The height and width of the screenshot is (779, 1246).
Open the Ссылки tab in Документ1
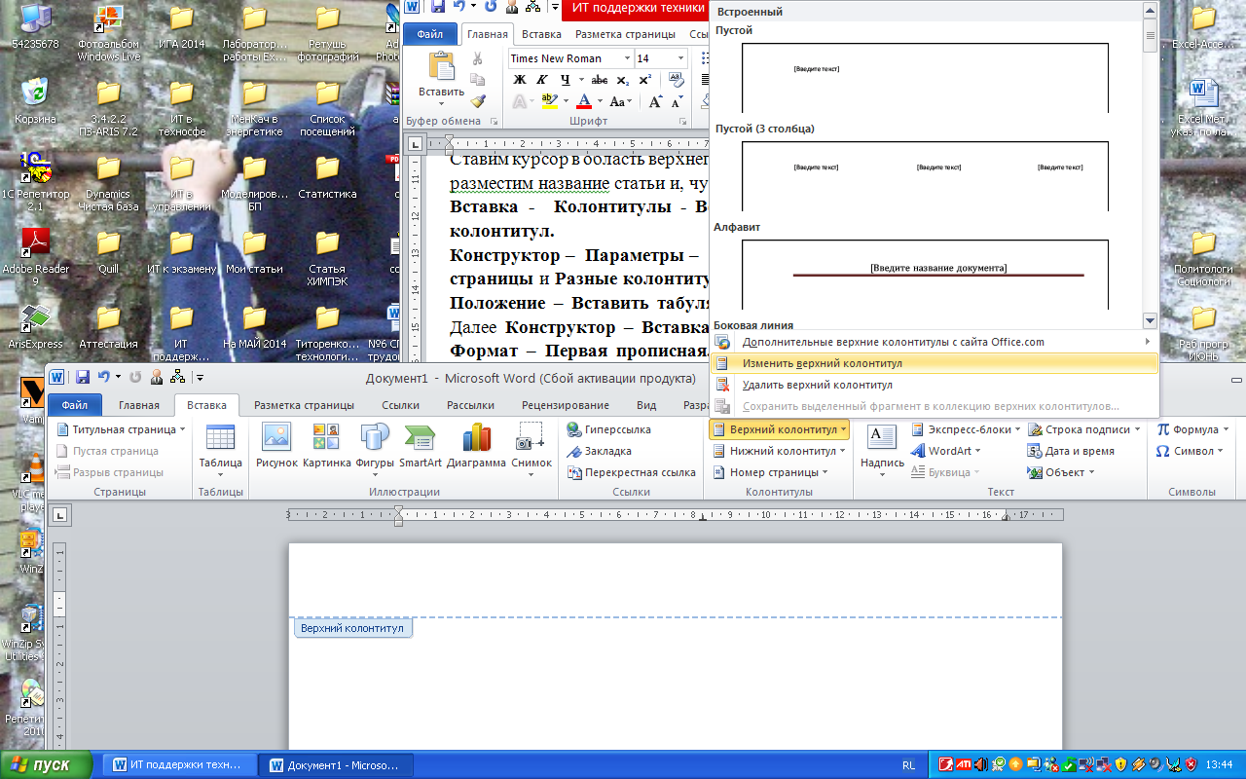point(400,405)
